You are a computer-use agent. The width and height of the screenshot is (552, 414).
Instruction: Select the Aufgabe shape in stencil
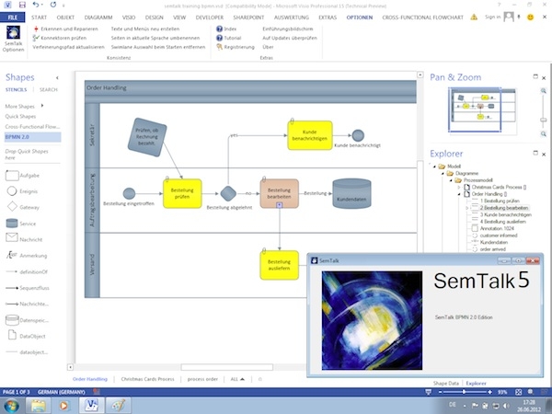(22, 176)
